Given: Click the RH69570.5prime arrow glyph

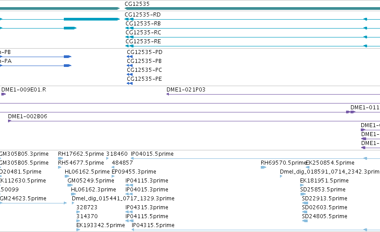Looking at the screenshot, I should pyautogui.click(x=263, y=167).
